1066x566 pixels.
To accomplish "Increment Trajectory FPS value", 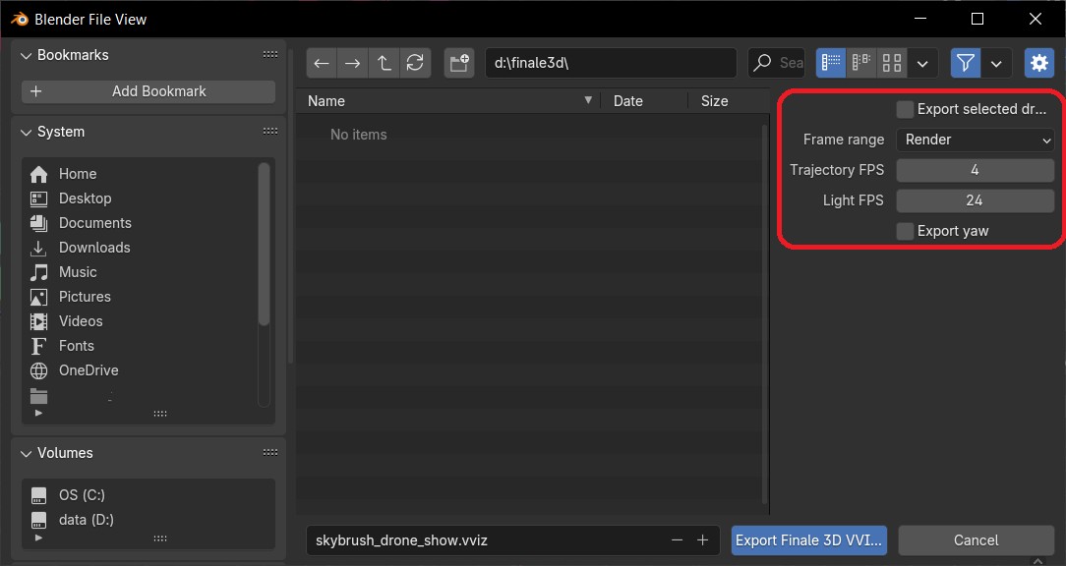I will pos(1042,170).
